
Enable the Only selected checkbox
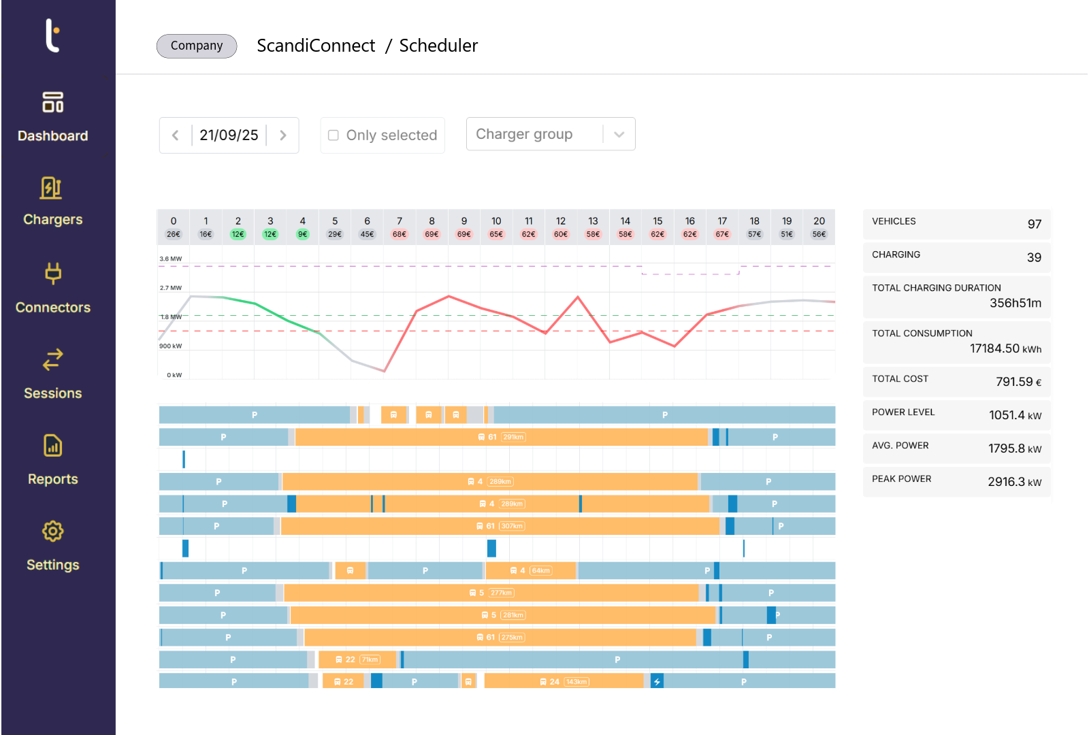tap(334, 135)
